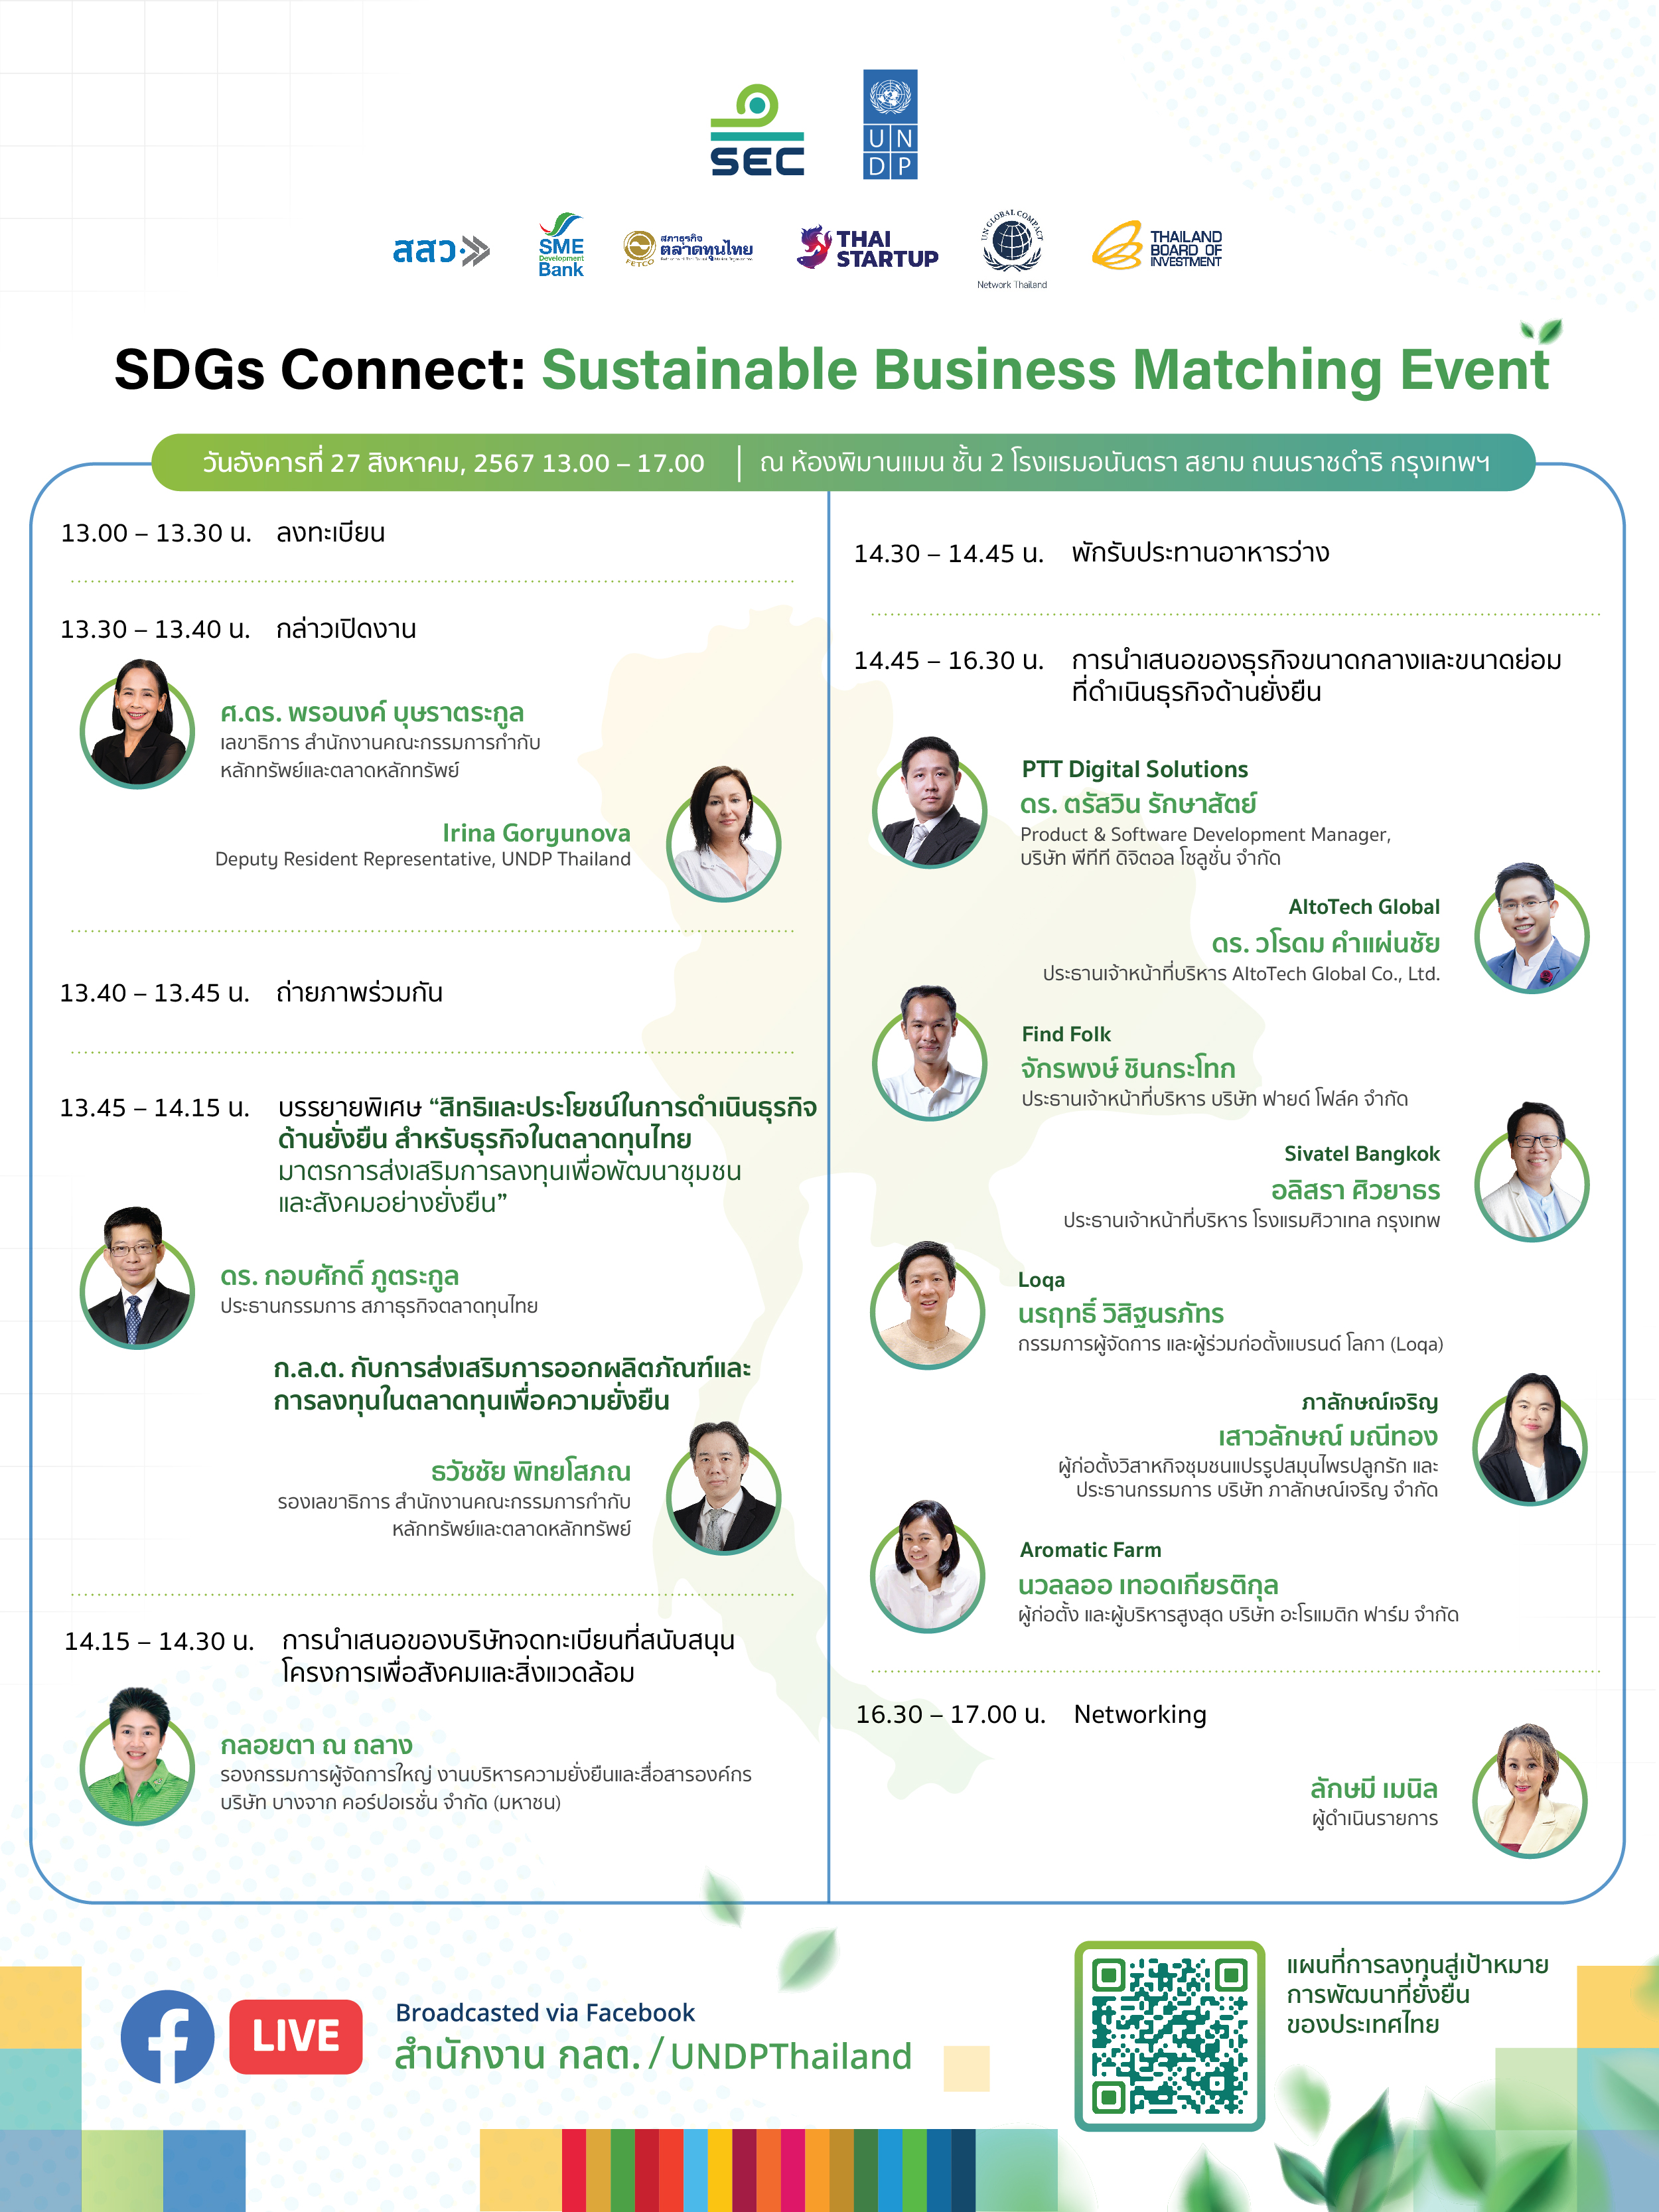Click Irina Goryunova's portrait photo
Viewport: 1659px width, 2212px height.
pos(724,834)
